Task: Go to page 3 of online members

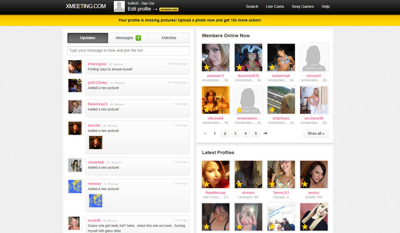Action: (x=235, y=133)
